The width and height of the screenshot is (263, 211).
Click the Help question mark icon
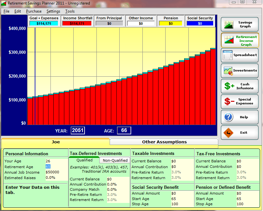coord(228,117)
